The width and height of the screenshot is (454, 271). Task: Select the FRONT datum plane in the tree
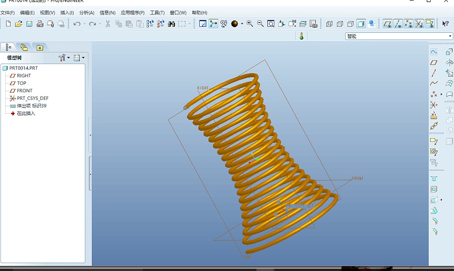click(25, 91)
